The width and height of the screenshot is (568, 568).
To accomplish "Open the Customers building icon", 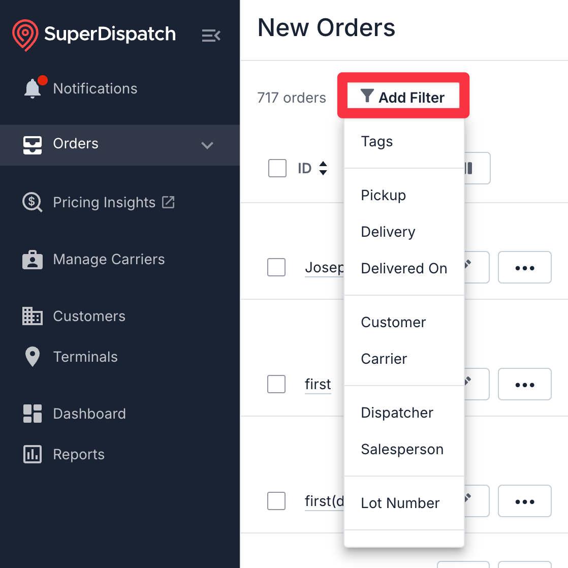I will click(x=32, y=316).
